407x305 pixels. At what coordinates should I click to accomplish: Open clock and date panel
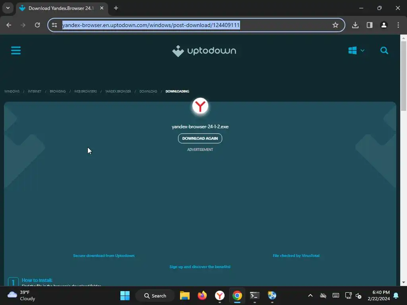coord(379,295)
